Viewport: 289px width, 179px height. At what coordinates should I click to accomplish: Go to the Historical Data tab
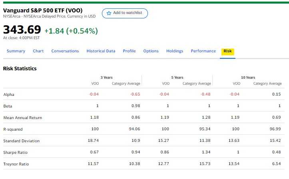click(101, 51)
